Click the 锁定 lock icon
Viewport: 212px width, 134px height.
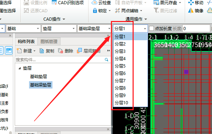[x=95, y=10]
